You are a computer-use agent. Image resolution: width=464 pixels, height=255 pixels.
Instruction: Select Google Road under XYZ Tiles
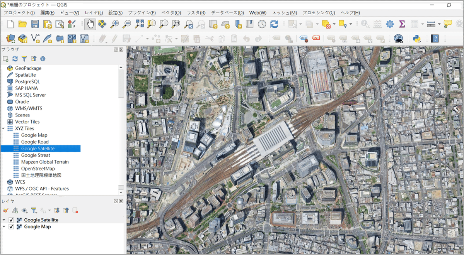point(35,142)
